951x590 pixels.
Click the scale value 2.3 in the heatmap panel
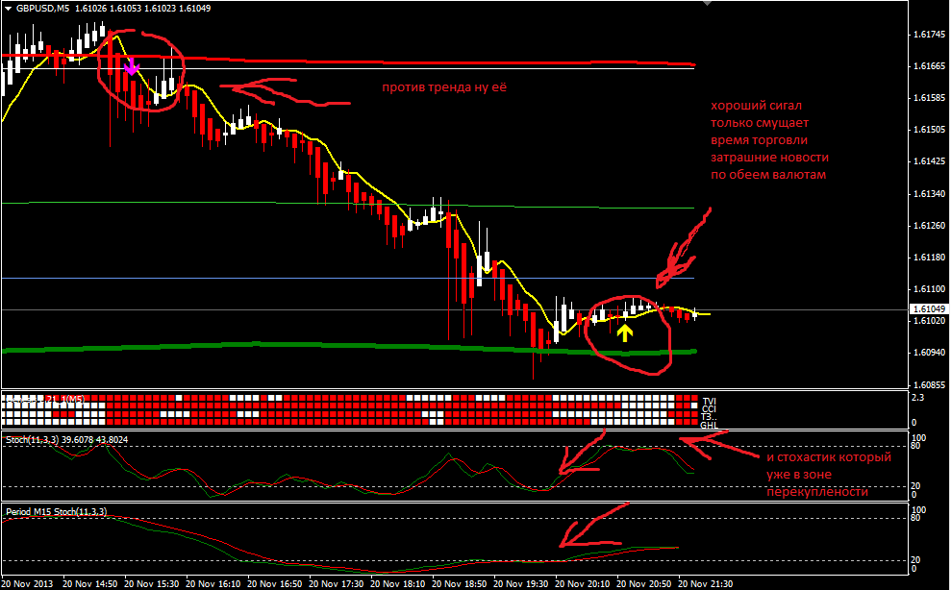point(917,398)
